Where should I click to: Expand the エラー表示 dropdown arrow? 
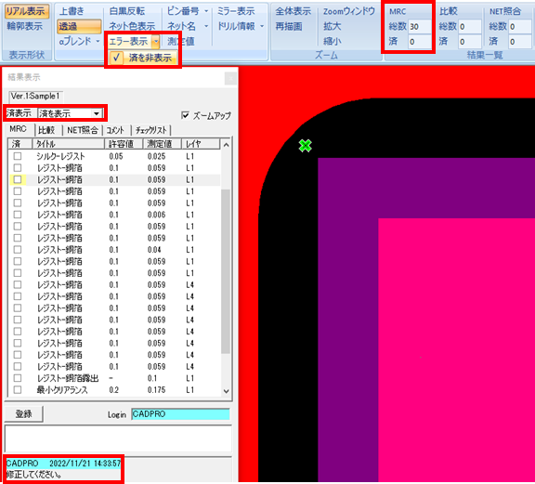click(156, 42)
